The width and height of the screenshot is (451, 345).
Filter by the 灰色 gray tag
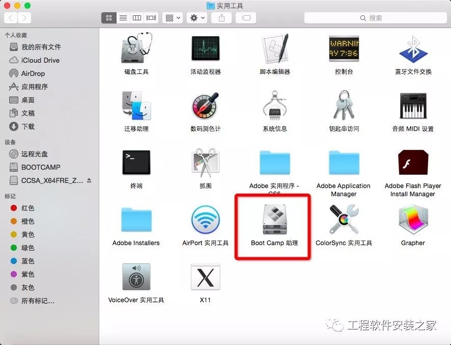(49, 287)
